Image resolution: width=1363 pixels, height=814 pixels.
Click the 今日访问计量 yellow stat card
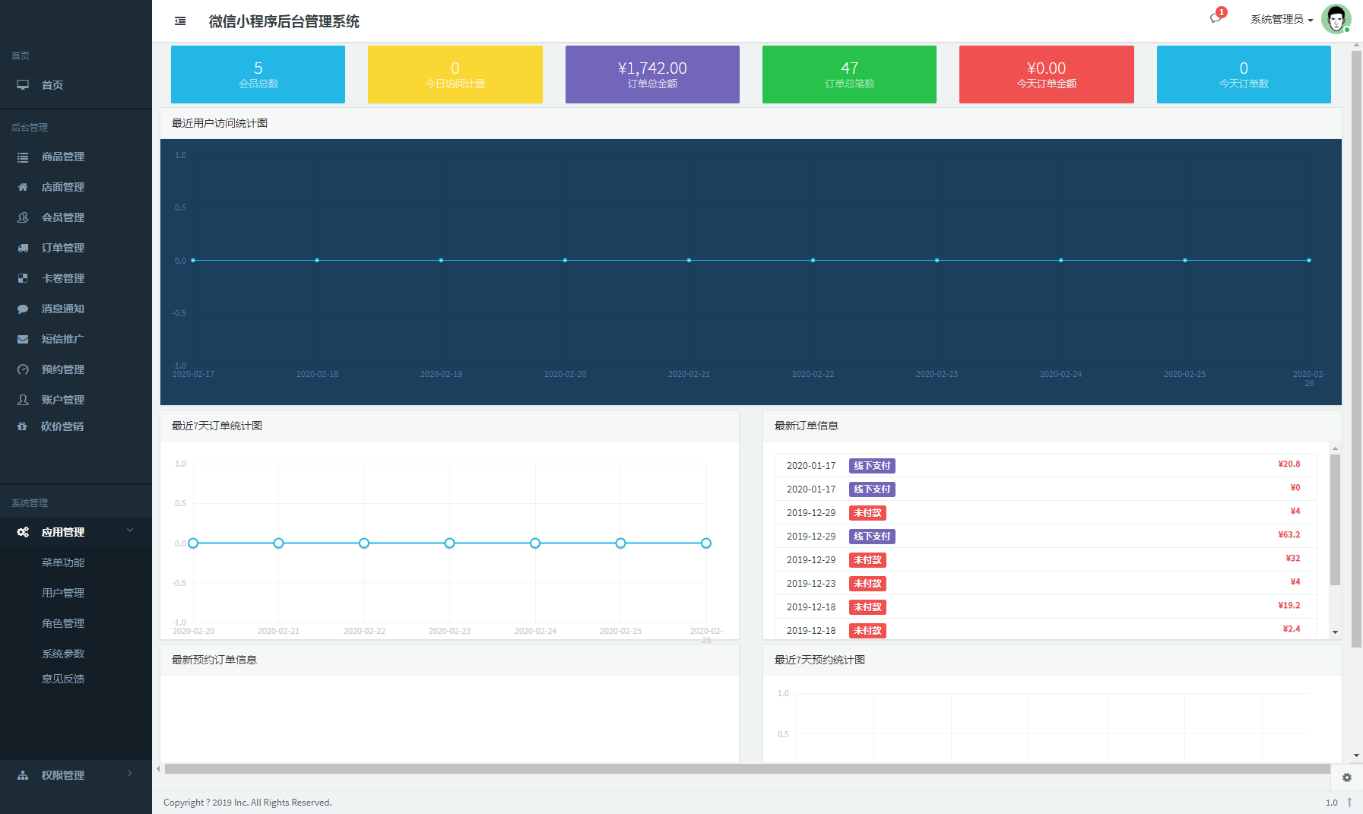455,74
